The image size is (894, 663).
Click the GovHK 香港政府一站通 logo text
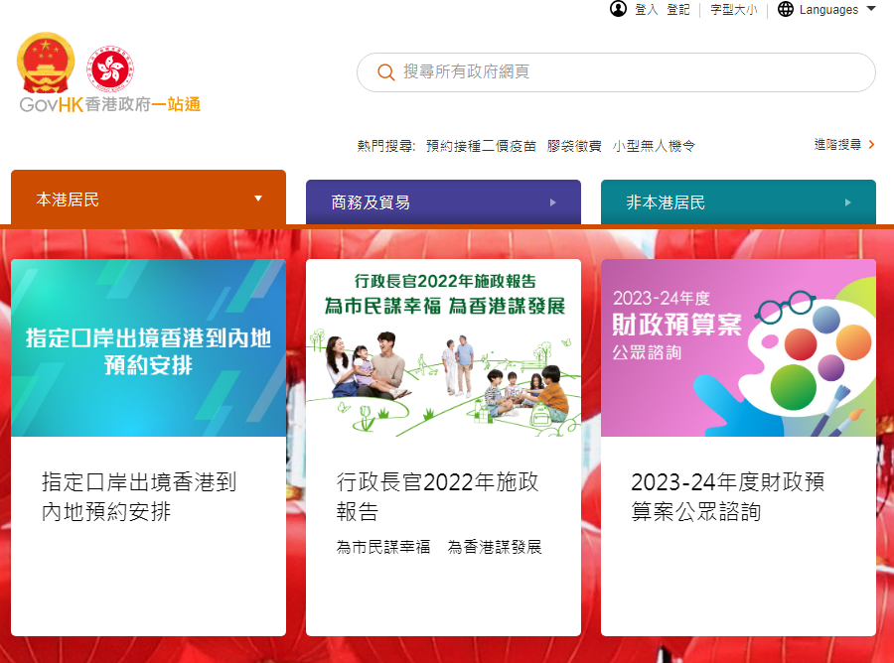click(109, 104)
